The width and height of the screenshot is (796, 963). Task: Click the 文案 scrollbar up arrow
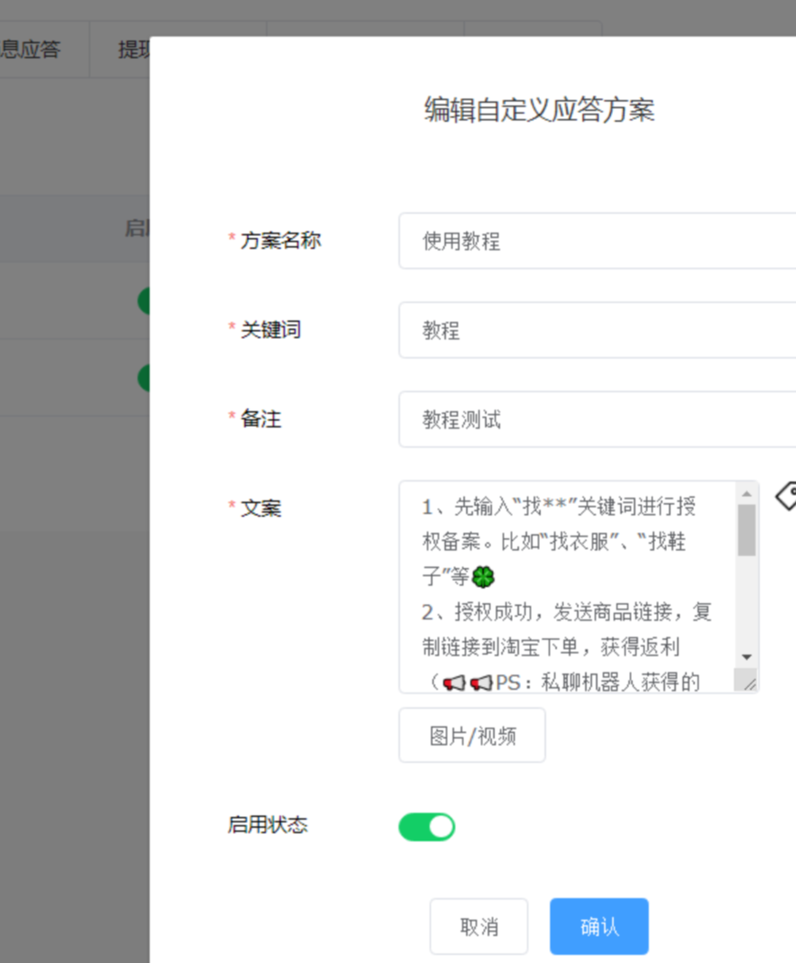(x=746, y=494)
